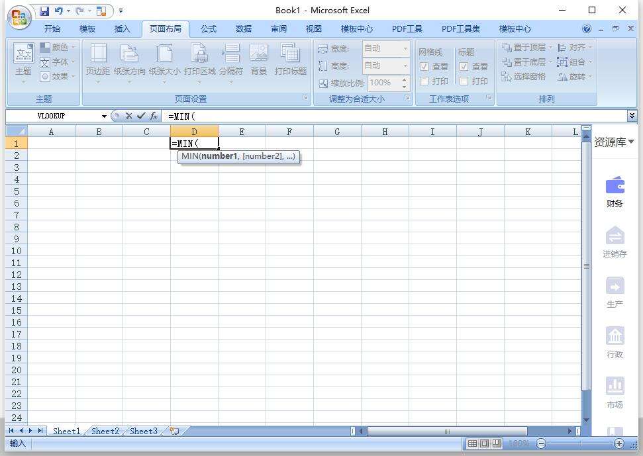Open 纸张大小 paper size options
This screenshot has width=643, height=456.
[x=164, y=64]
